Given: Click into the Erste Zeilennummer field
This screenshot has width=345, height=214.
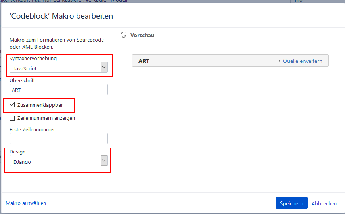Looking at the screenshot, I should click(59, 138).
